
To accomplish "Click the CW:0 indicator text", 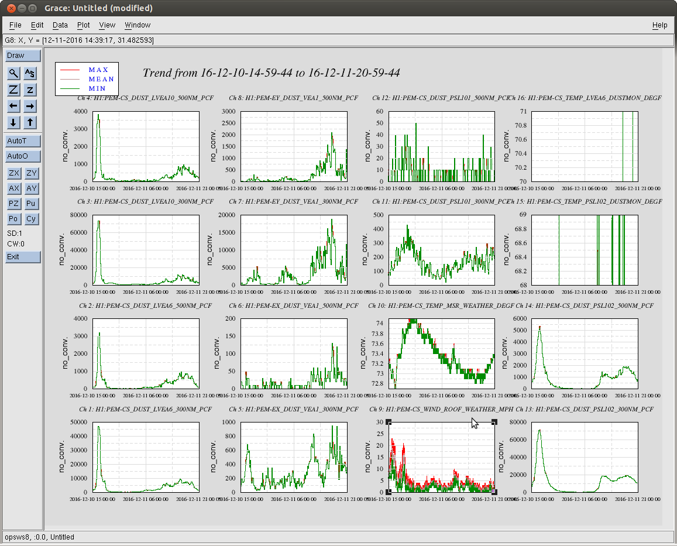I will (x=16, y=243).
